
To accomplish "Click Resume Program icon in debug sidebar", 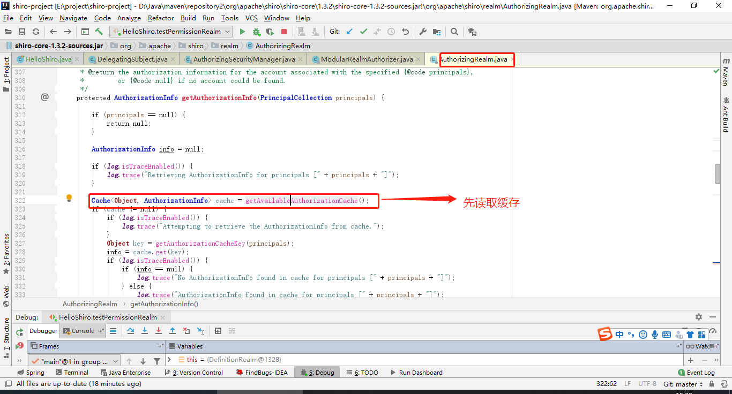I will tap(19, 346).
